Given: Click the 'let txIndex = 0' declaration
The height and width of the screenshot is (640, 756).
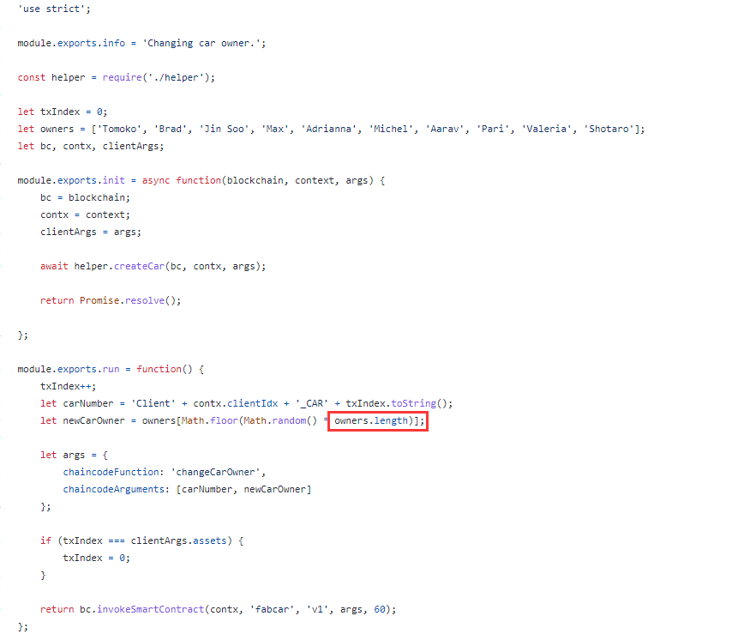Looking at the screenshot, I should [x=63, y=112].
